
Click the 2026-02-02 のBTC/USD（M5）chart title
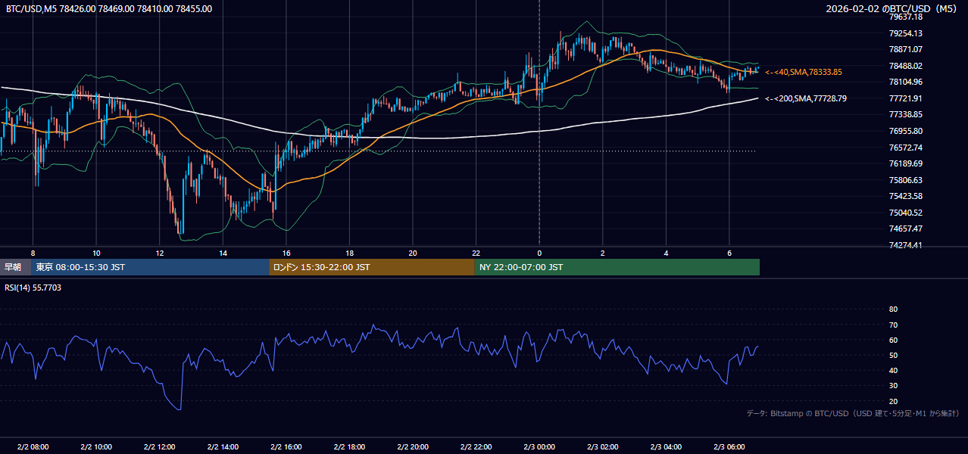click(x=893, y=9)
